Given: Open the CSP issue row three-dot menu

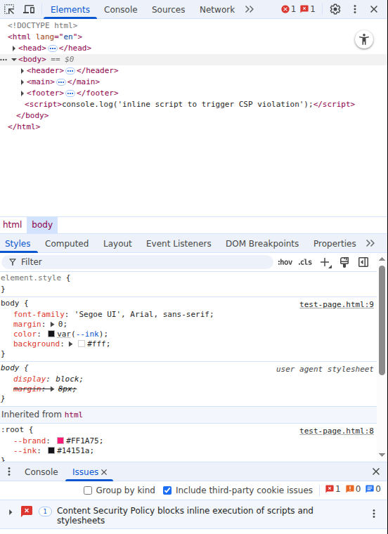Looking at the screenshot, I should 374,514.
